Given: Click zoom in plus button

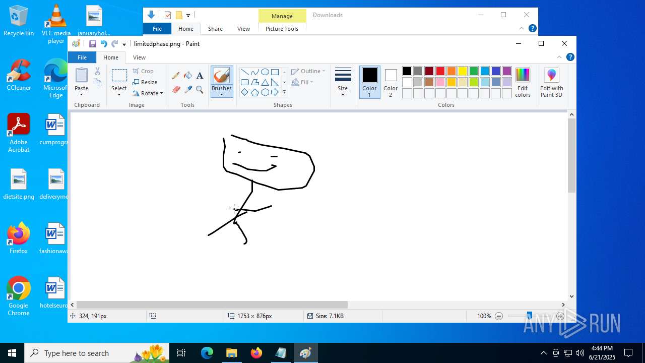Looking at the screenshot, I should [x=560, y=316].
